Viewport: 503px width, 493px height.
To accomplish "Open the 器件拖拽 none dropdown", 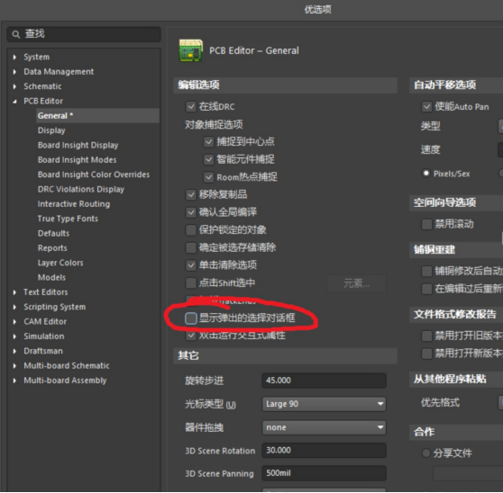I will tap(324, 427).
